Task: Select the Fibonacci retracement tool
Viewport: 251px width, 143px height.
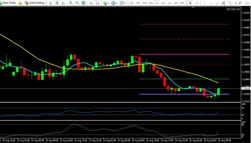Action: coord(230,3)
